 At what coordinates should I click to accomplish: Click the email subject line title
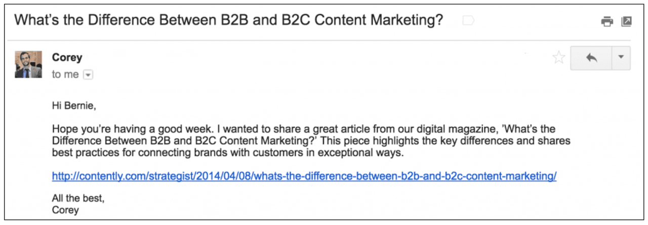tap(228, 21)
